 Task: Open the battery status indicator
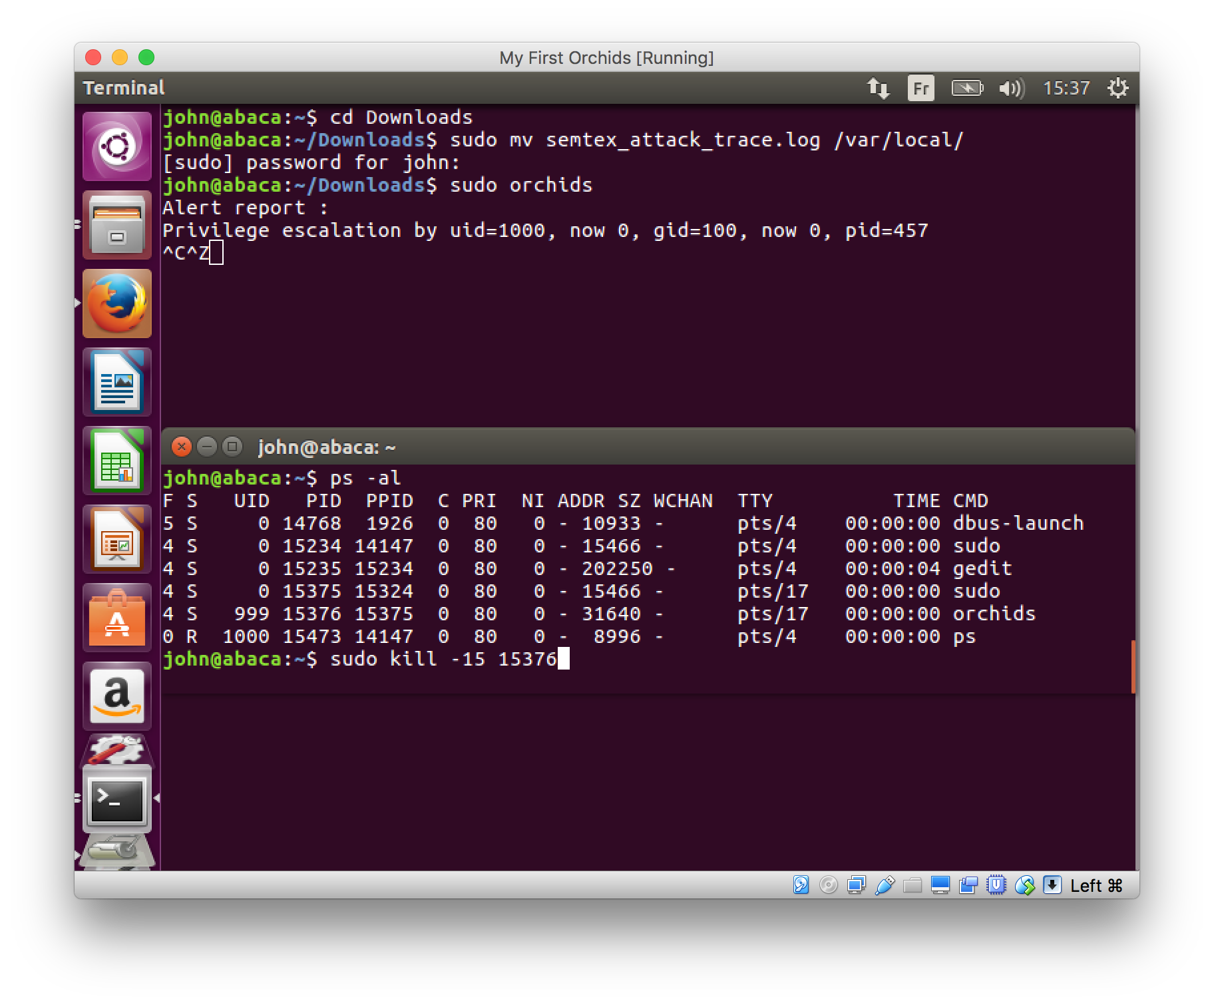point(966,88)
